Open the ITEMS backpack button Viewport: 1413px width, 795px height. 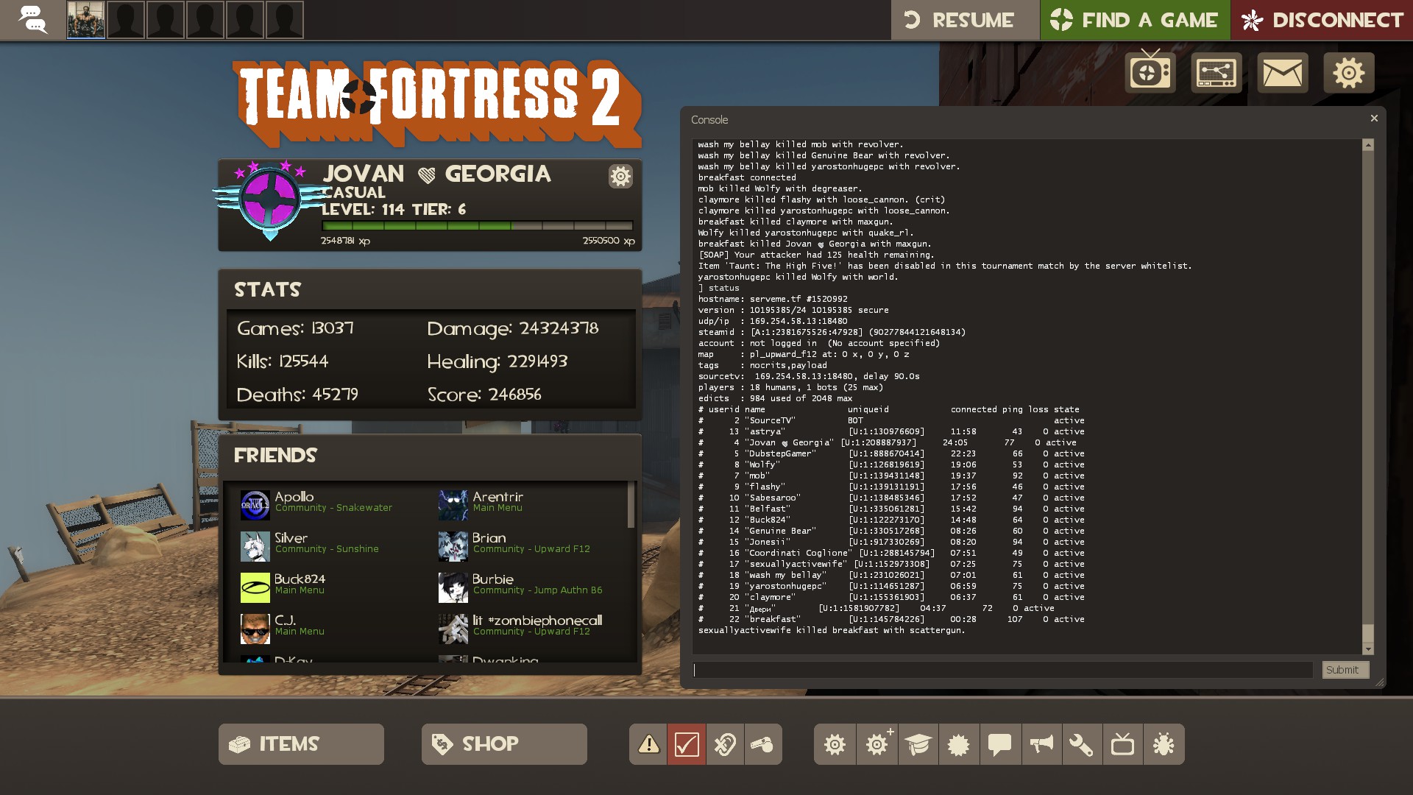301,744
